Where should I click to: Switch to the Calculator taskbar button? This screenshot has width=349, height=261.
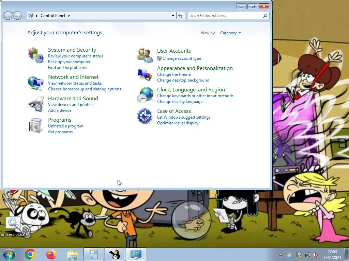click(x=94, y=254)
